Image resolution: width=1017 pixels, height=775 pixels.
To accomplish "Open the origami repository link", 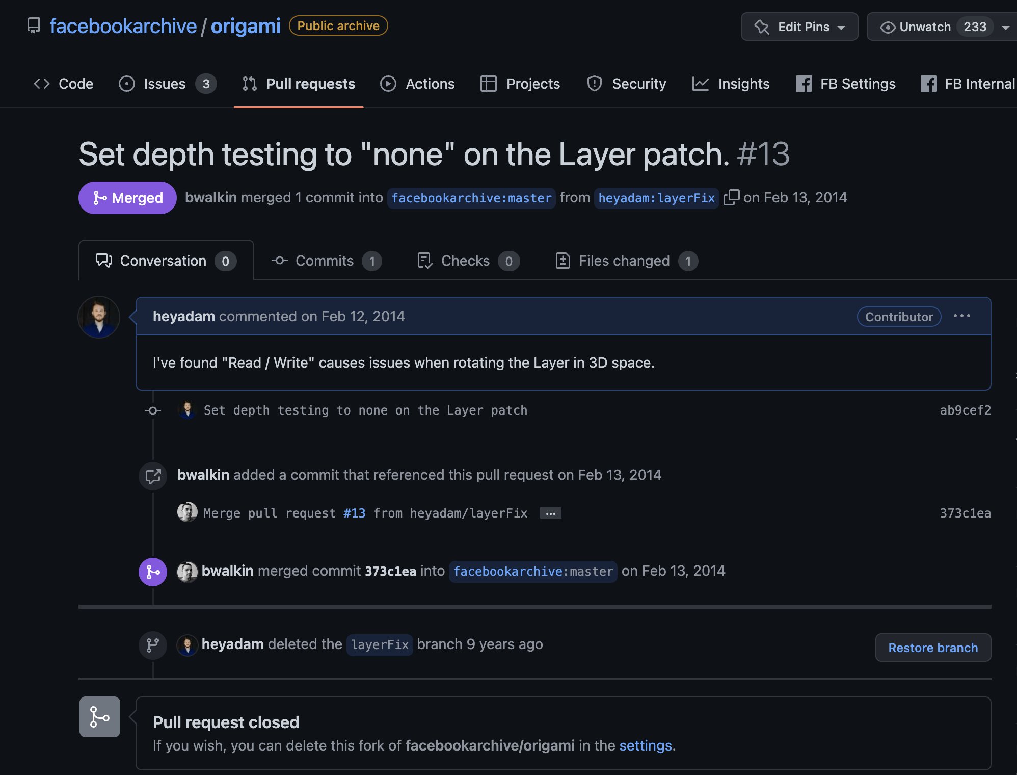I will pos(246,26).
